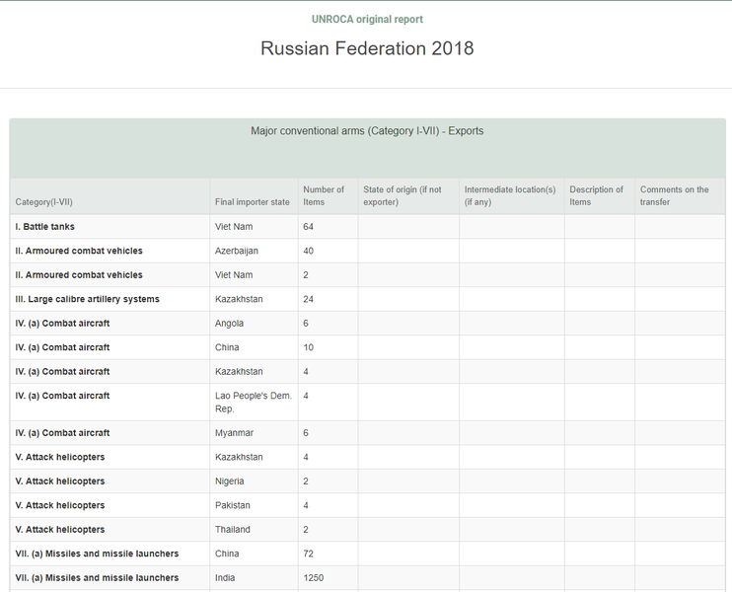Open the UNROCA original report link

point(367,19)
